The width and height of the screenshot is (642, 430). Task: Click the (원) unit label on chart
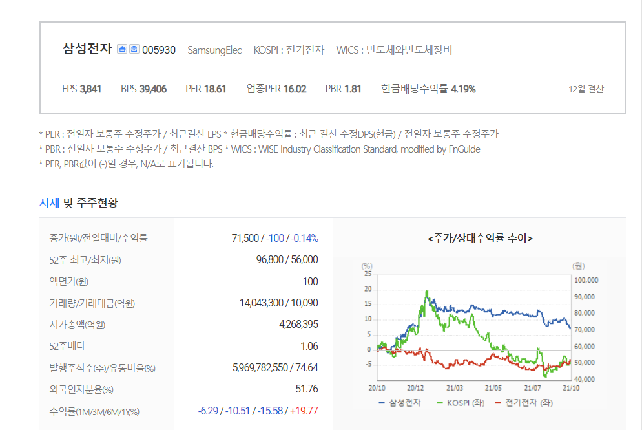coord(579,266)
